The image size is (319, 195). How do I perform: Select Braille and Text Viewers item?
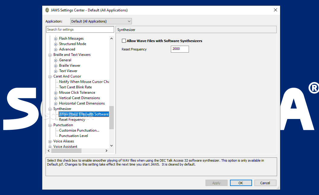pyautogui.click(x=72, y=55)
